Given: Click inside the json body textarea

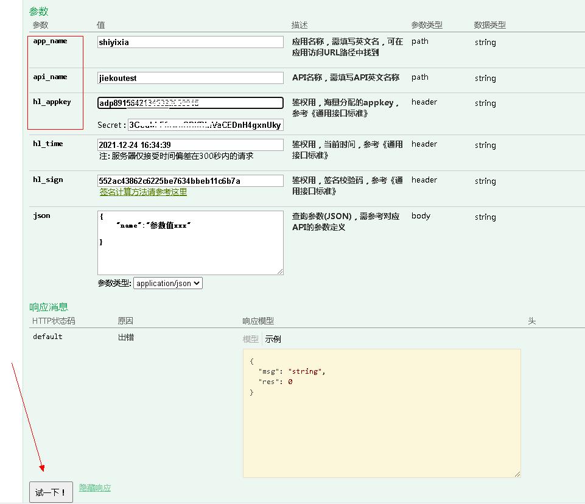Looking at the screenshot, I should 190,242.
